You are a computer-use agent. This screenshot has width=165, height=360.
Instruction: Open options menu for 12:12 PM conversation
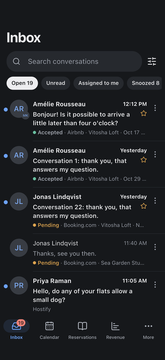point(155,108)
